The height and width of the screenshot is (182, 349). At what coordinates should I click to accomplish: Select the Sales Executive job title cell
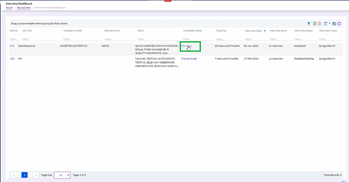[x=27, y=46]
